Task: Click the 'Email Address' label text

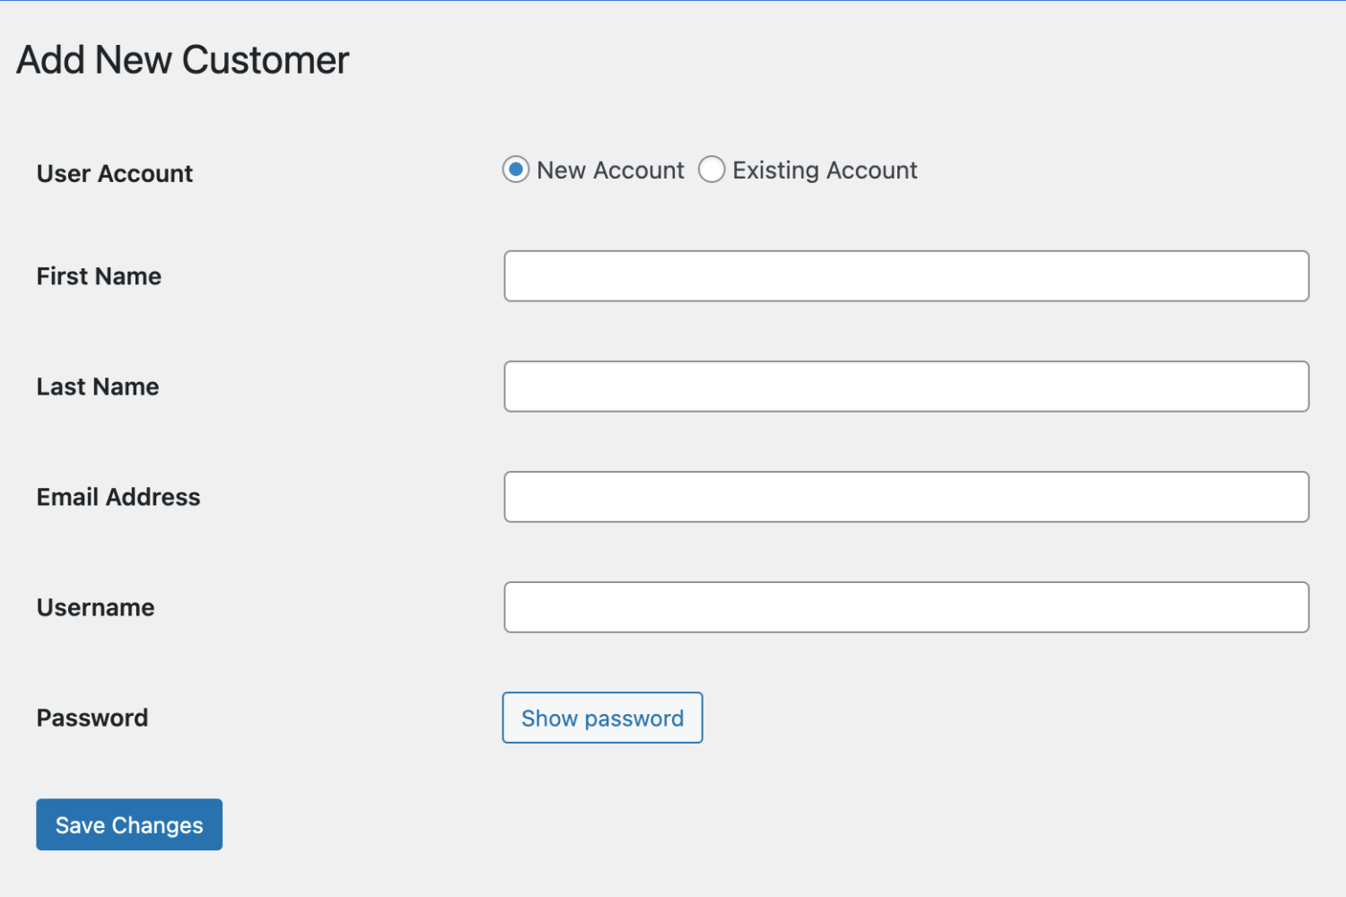Action: (118, 497)
